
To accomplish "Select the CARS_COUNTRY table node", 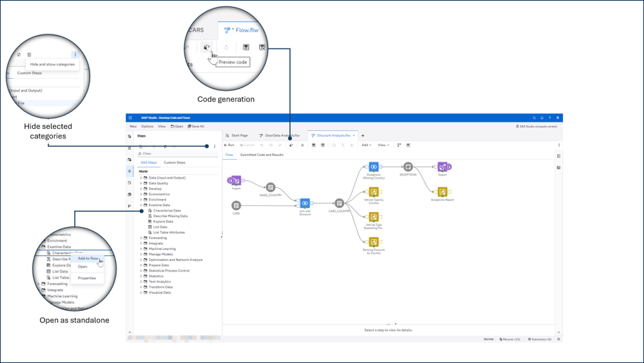I will click(339, 203).
